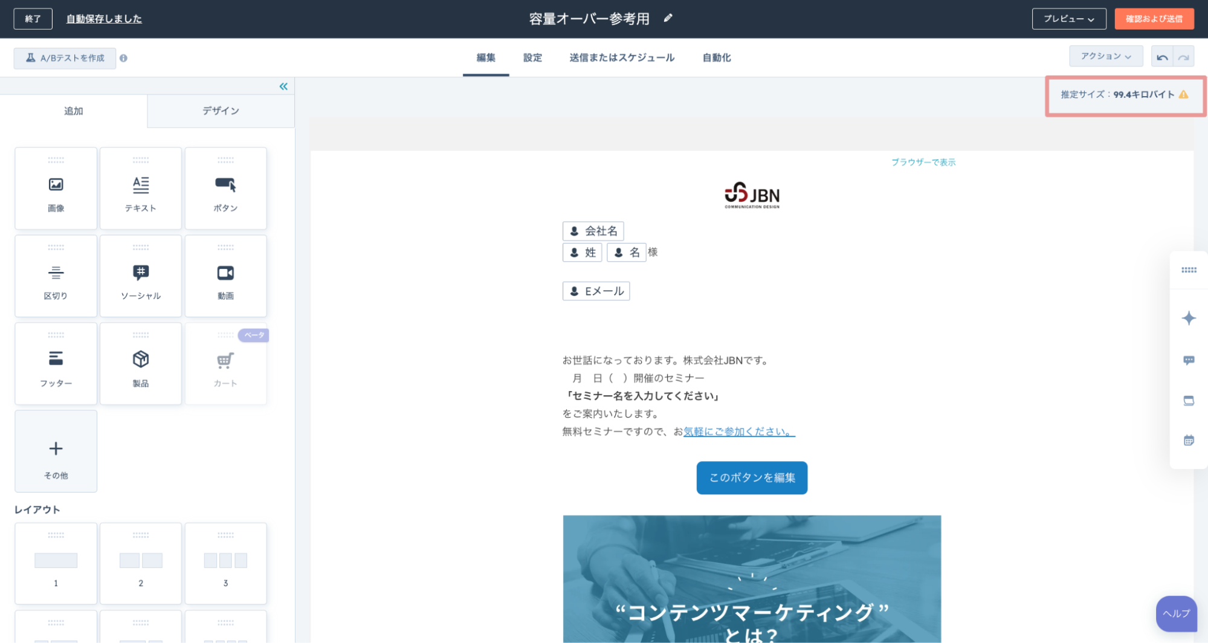Select the 区切り divider module
This screenshot has height=643, width=1208.
click(x=56, y=276)
